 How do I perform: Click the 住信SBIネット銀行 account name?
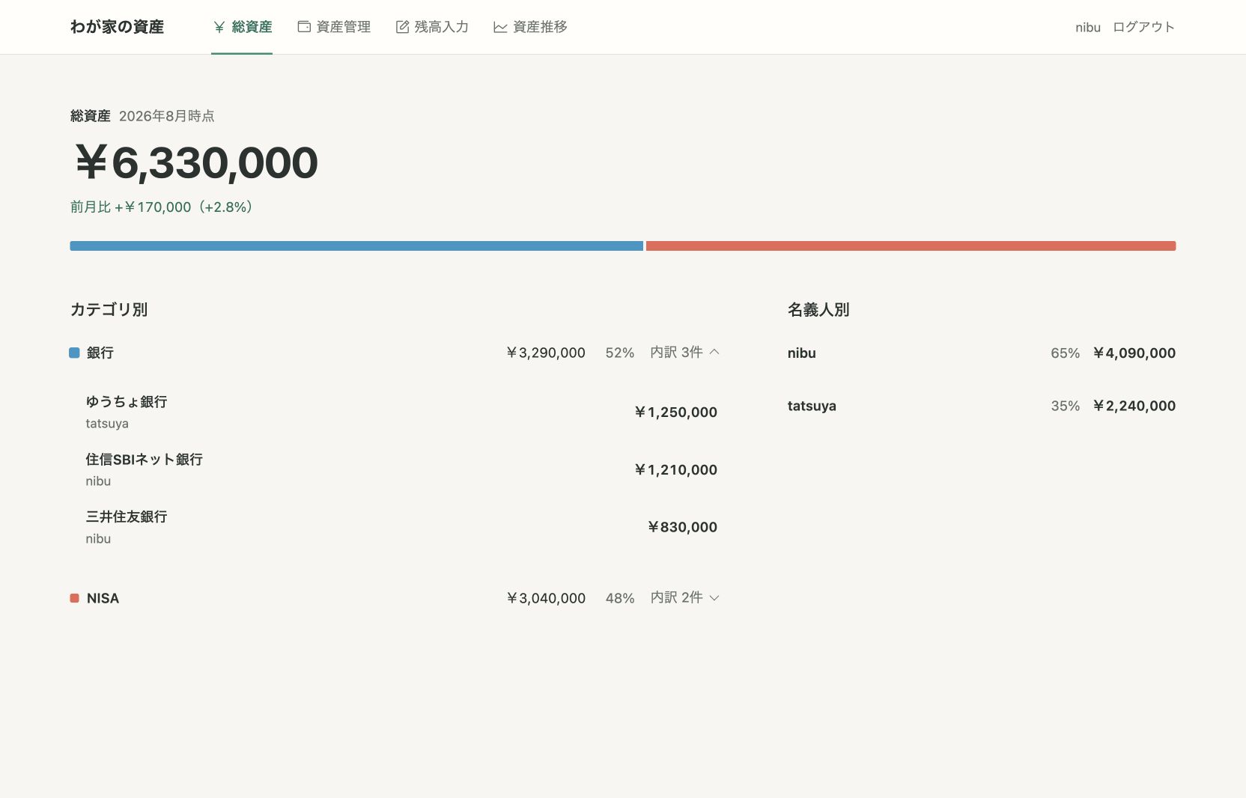tap(144, 459)
